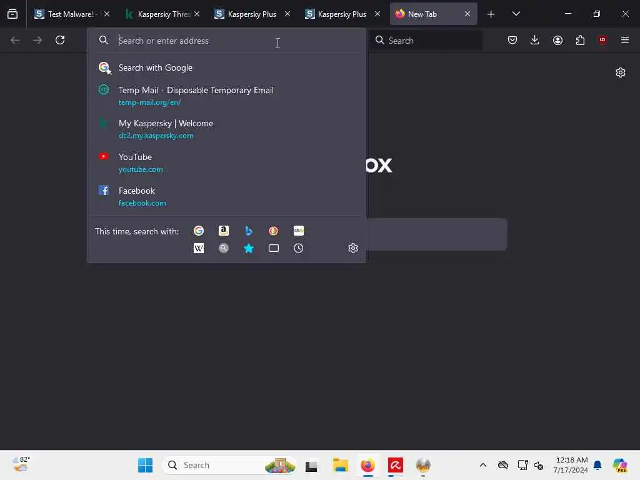Image resolution: width=640 pixels, height=480 pixels.
Task: Open the Extensions menu
Action: (x=580, y=40)
